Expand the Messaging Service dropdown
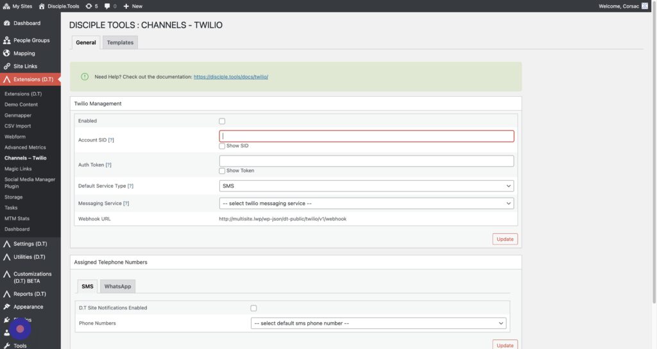657x349 pixels. [x=366, y=204]
